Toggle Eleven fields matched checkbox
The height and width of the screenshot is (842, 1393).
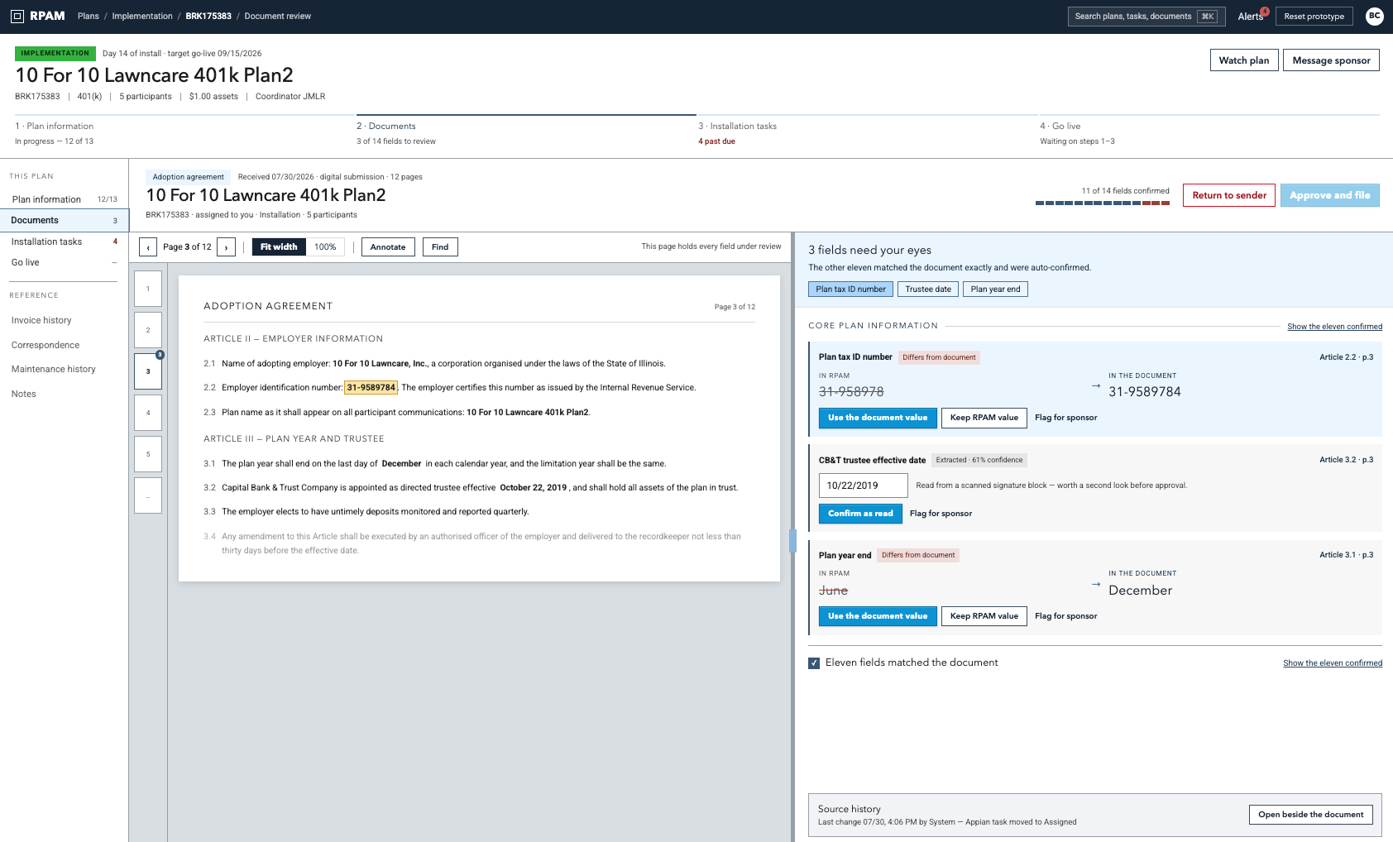point(814,663)
